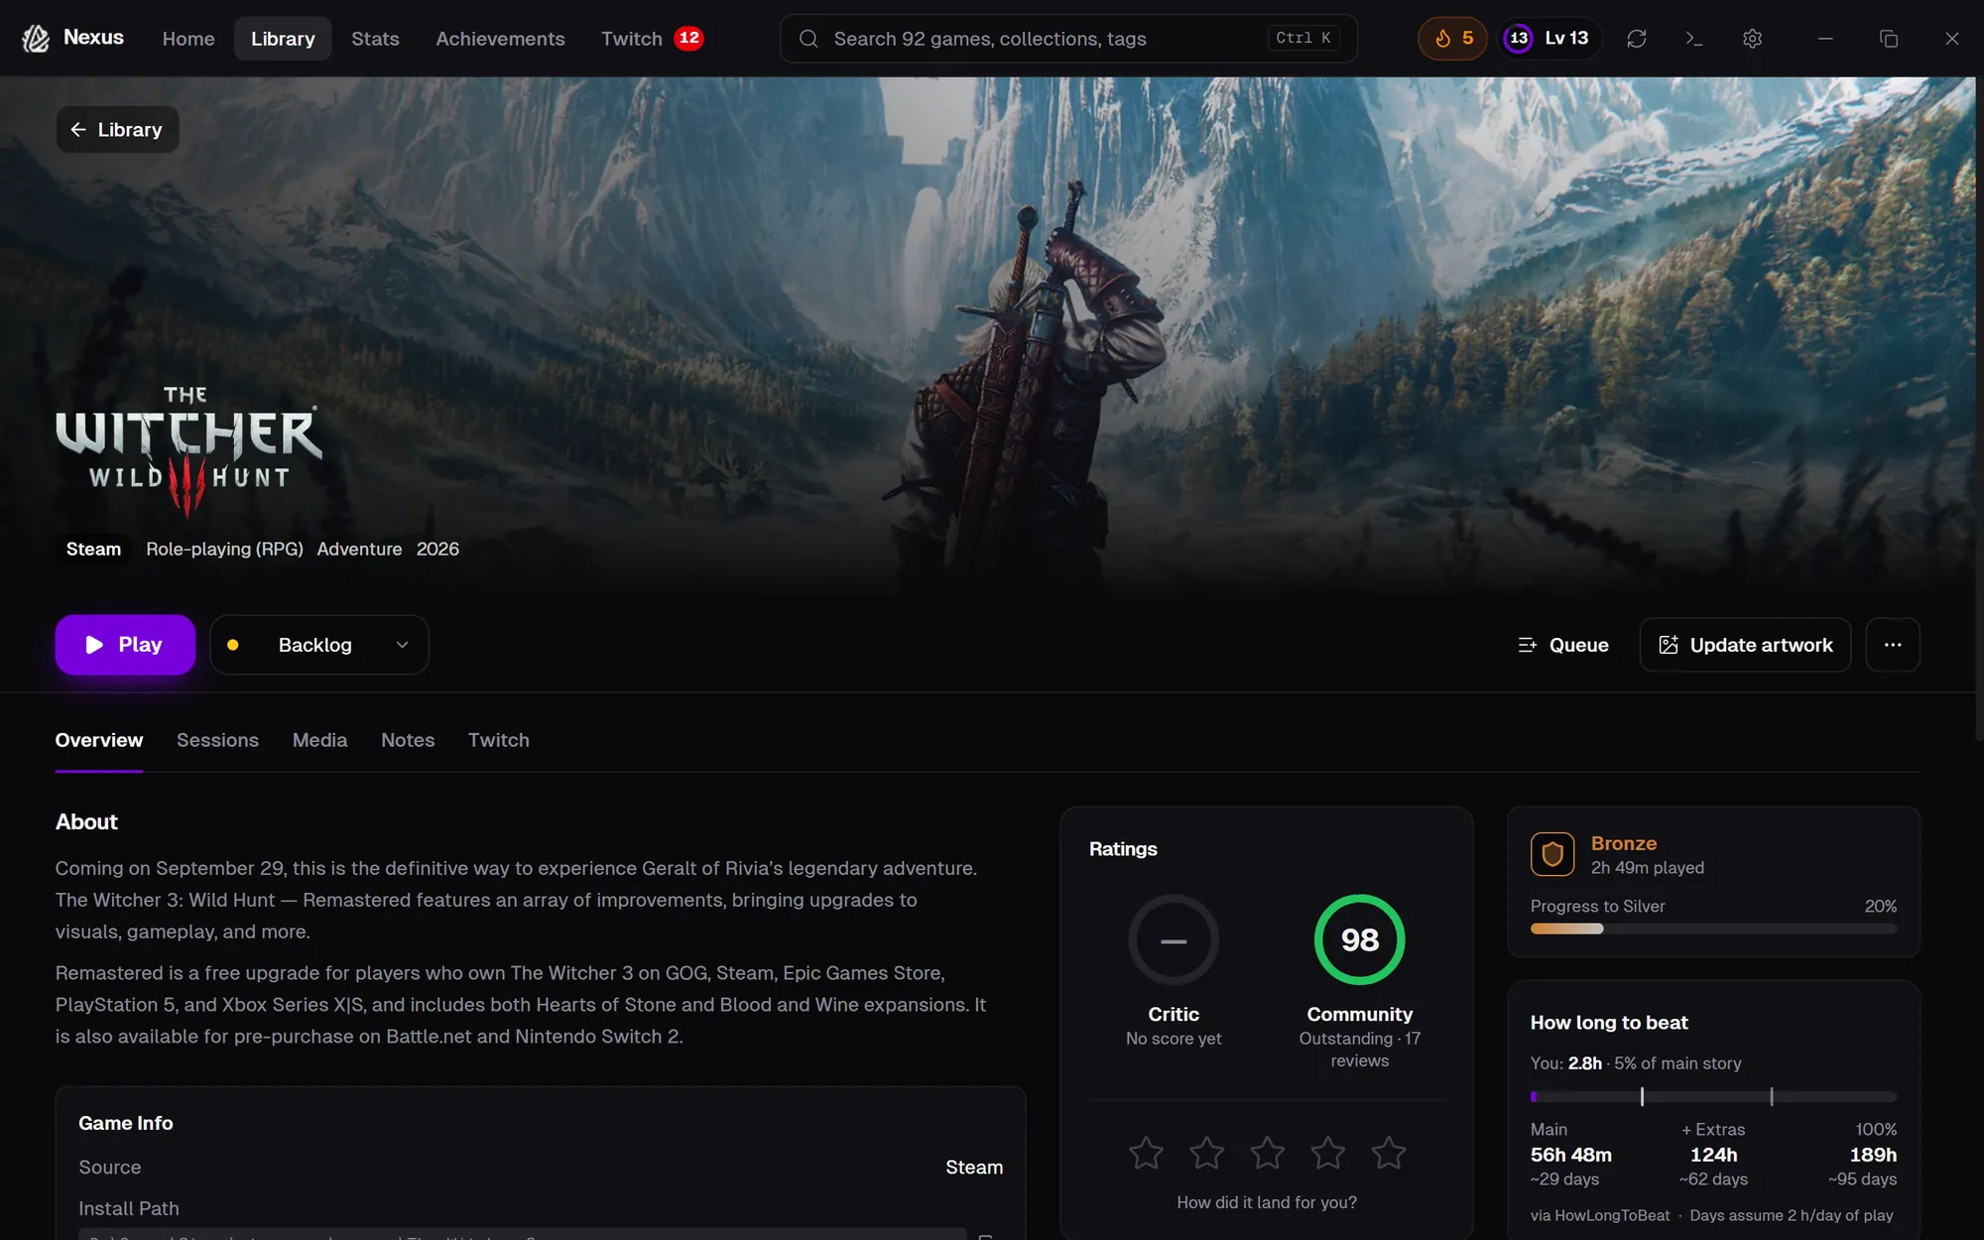The image size is (1984, 1240).
Task: Click the Nexus logo icon
Action: [36, 39]
